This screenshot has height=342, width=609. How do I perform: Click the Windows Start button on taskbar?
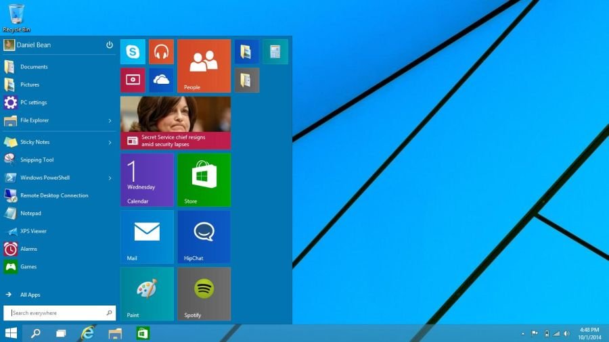[11, 333]
